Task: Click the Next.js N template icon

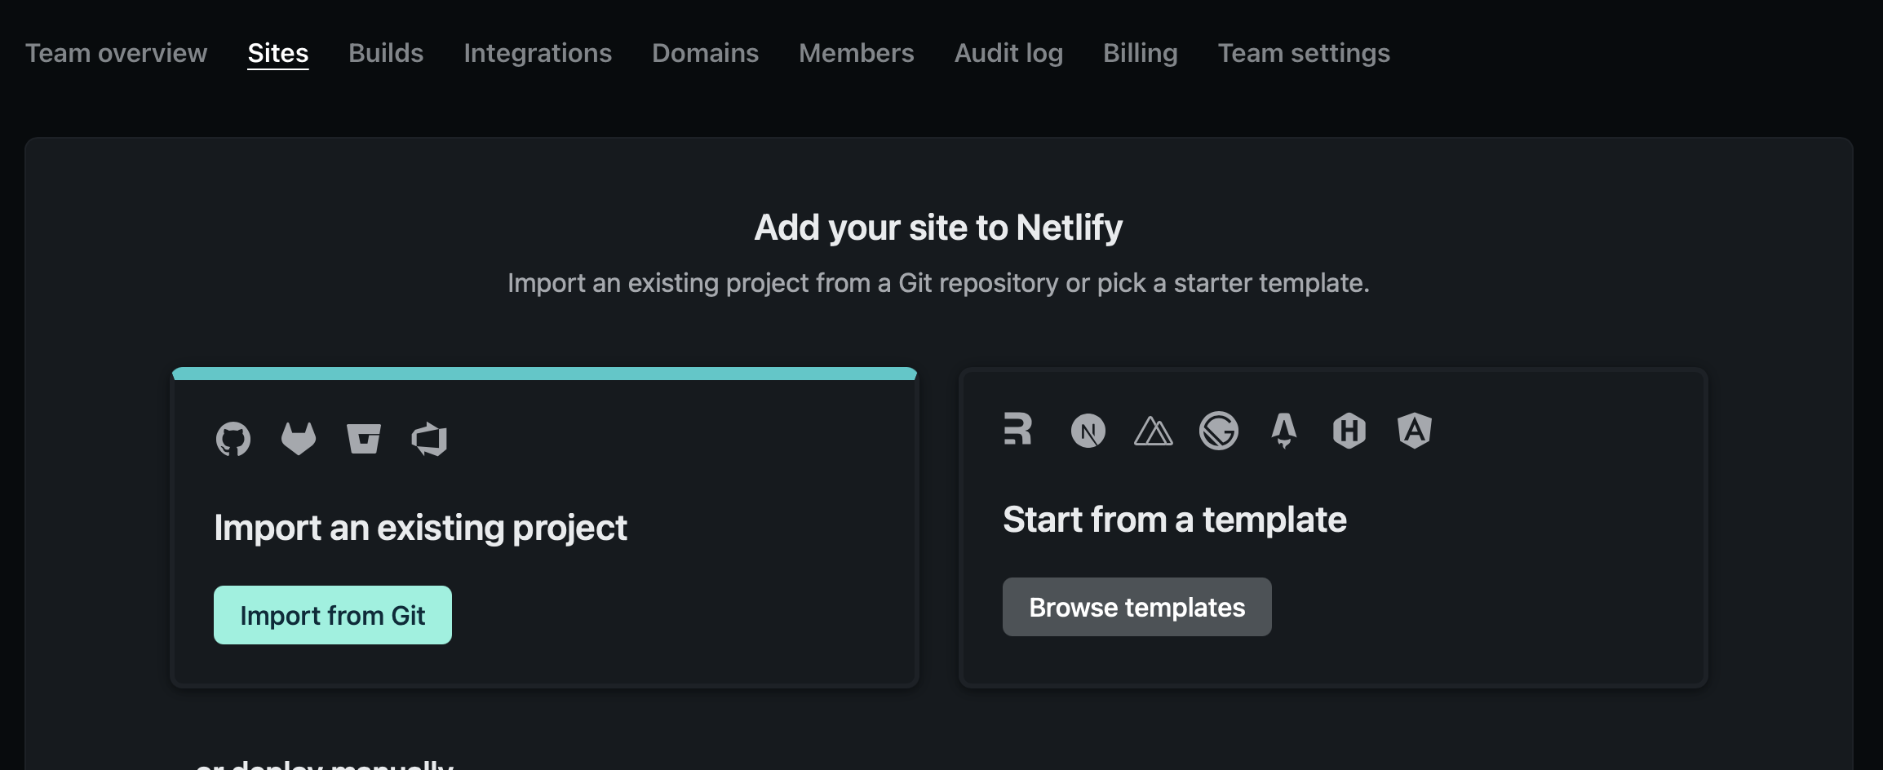Action: point(1088,431)
